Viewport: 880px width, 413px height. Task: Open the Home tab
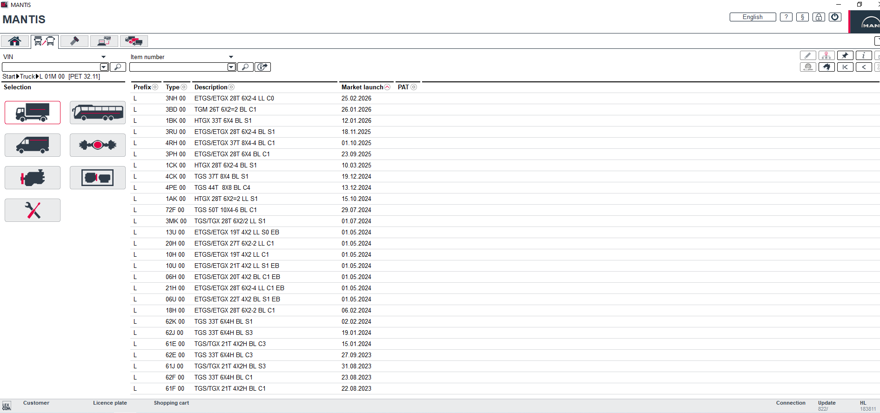[x=15, y=41]
